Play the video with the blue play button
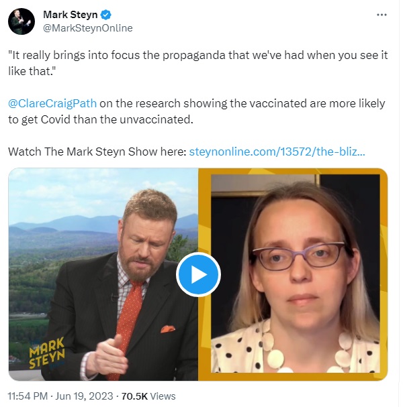This screenshot has width=403, height=407. coord(198,275)
